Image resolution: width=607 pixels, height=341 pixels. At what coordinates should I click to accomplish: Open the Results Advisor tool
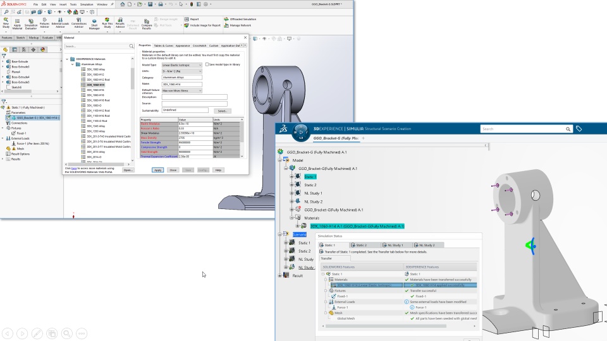point(120,23)
